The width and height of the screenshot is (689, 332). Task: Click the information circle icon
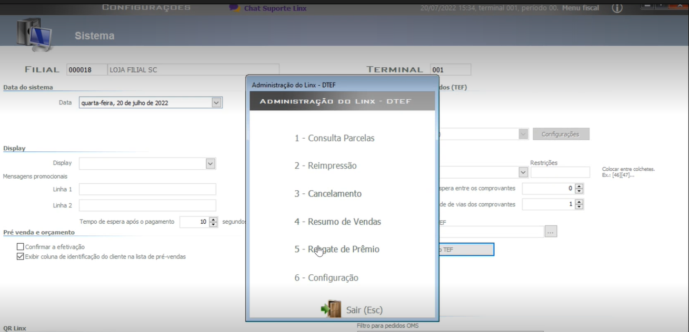pos(617,8)
